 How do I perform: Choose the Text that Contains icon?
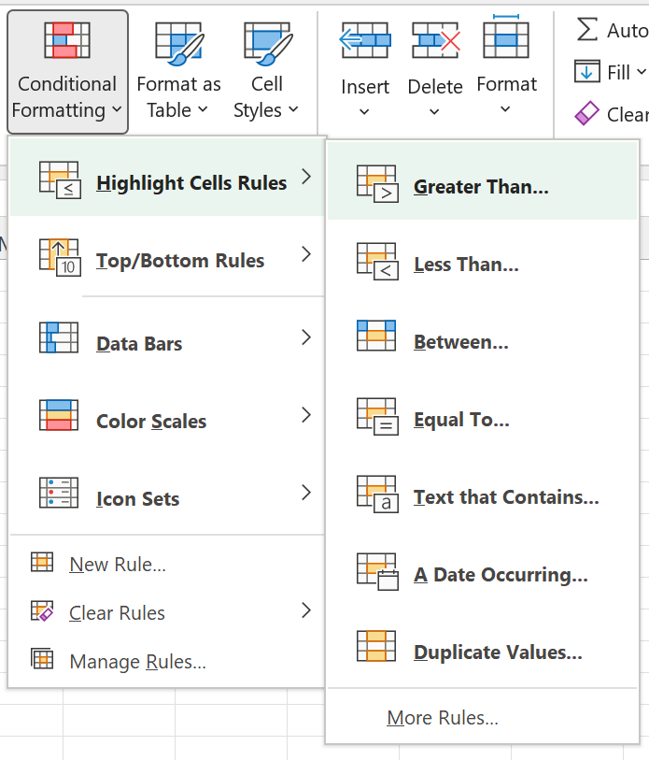(377, 495)
